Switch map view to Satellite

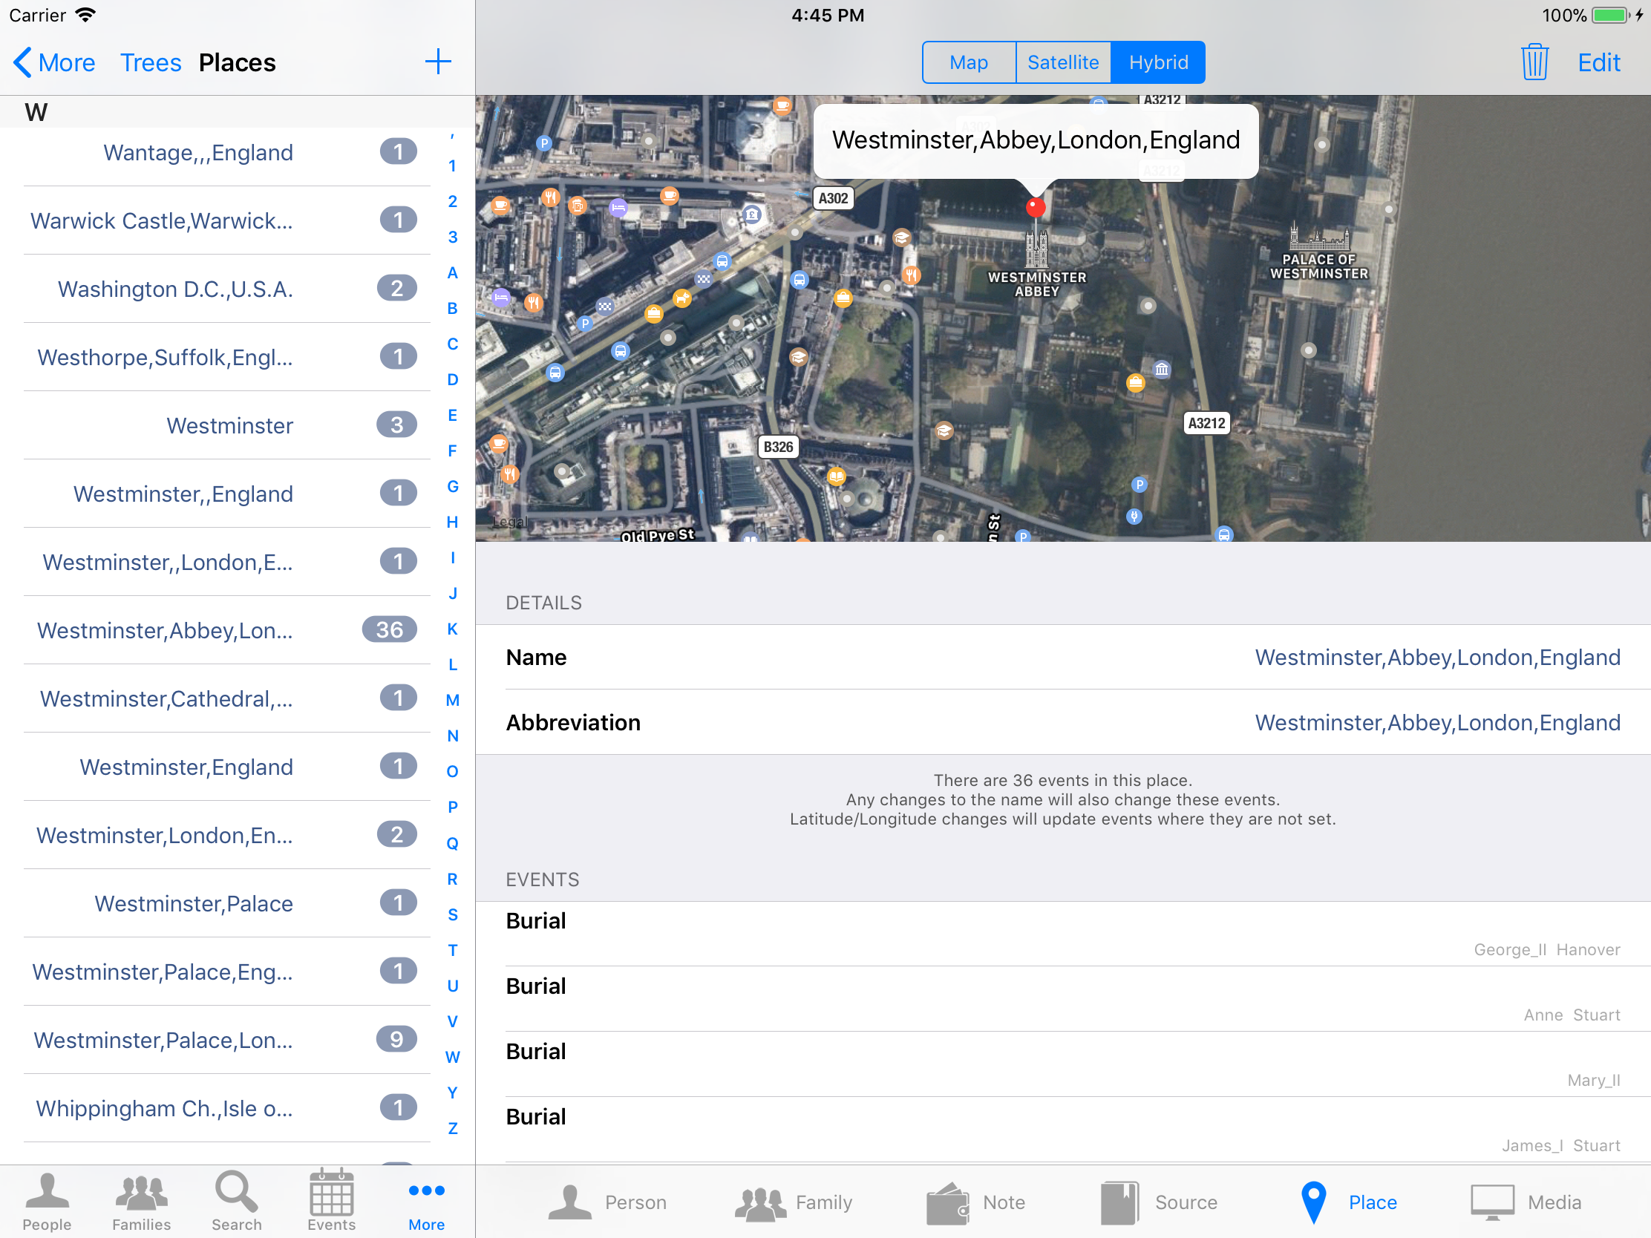(1063, 62)
